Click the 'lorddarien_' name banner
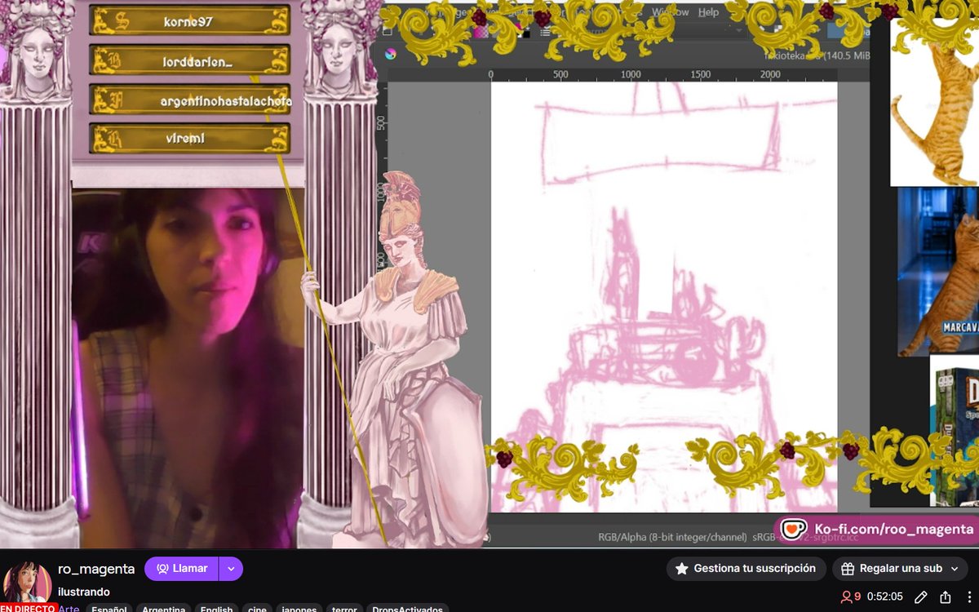The width and height of the screenshot is (979, 612). click(x=190, y=60)
